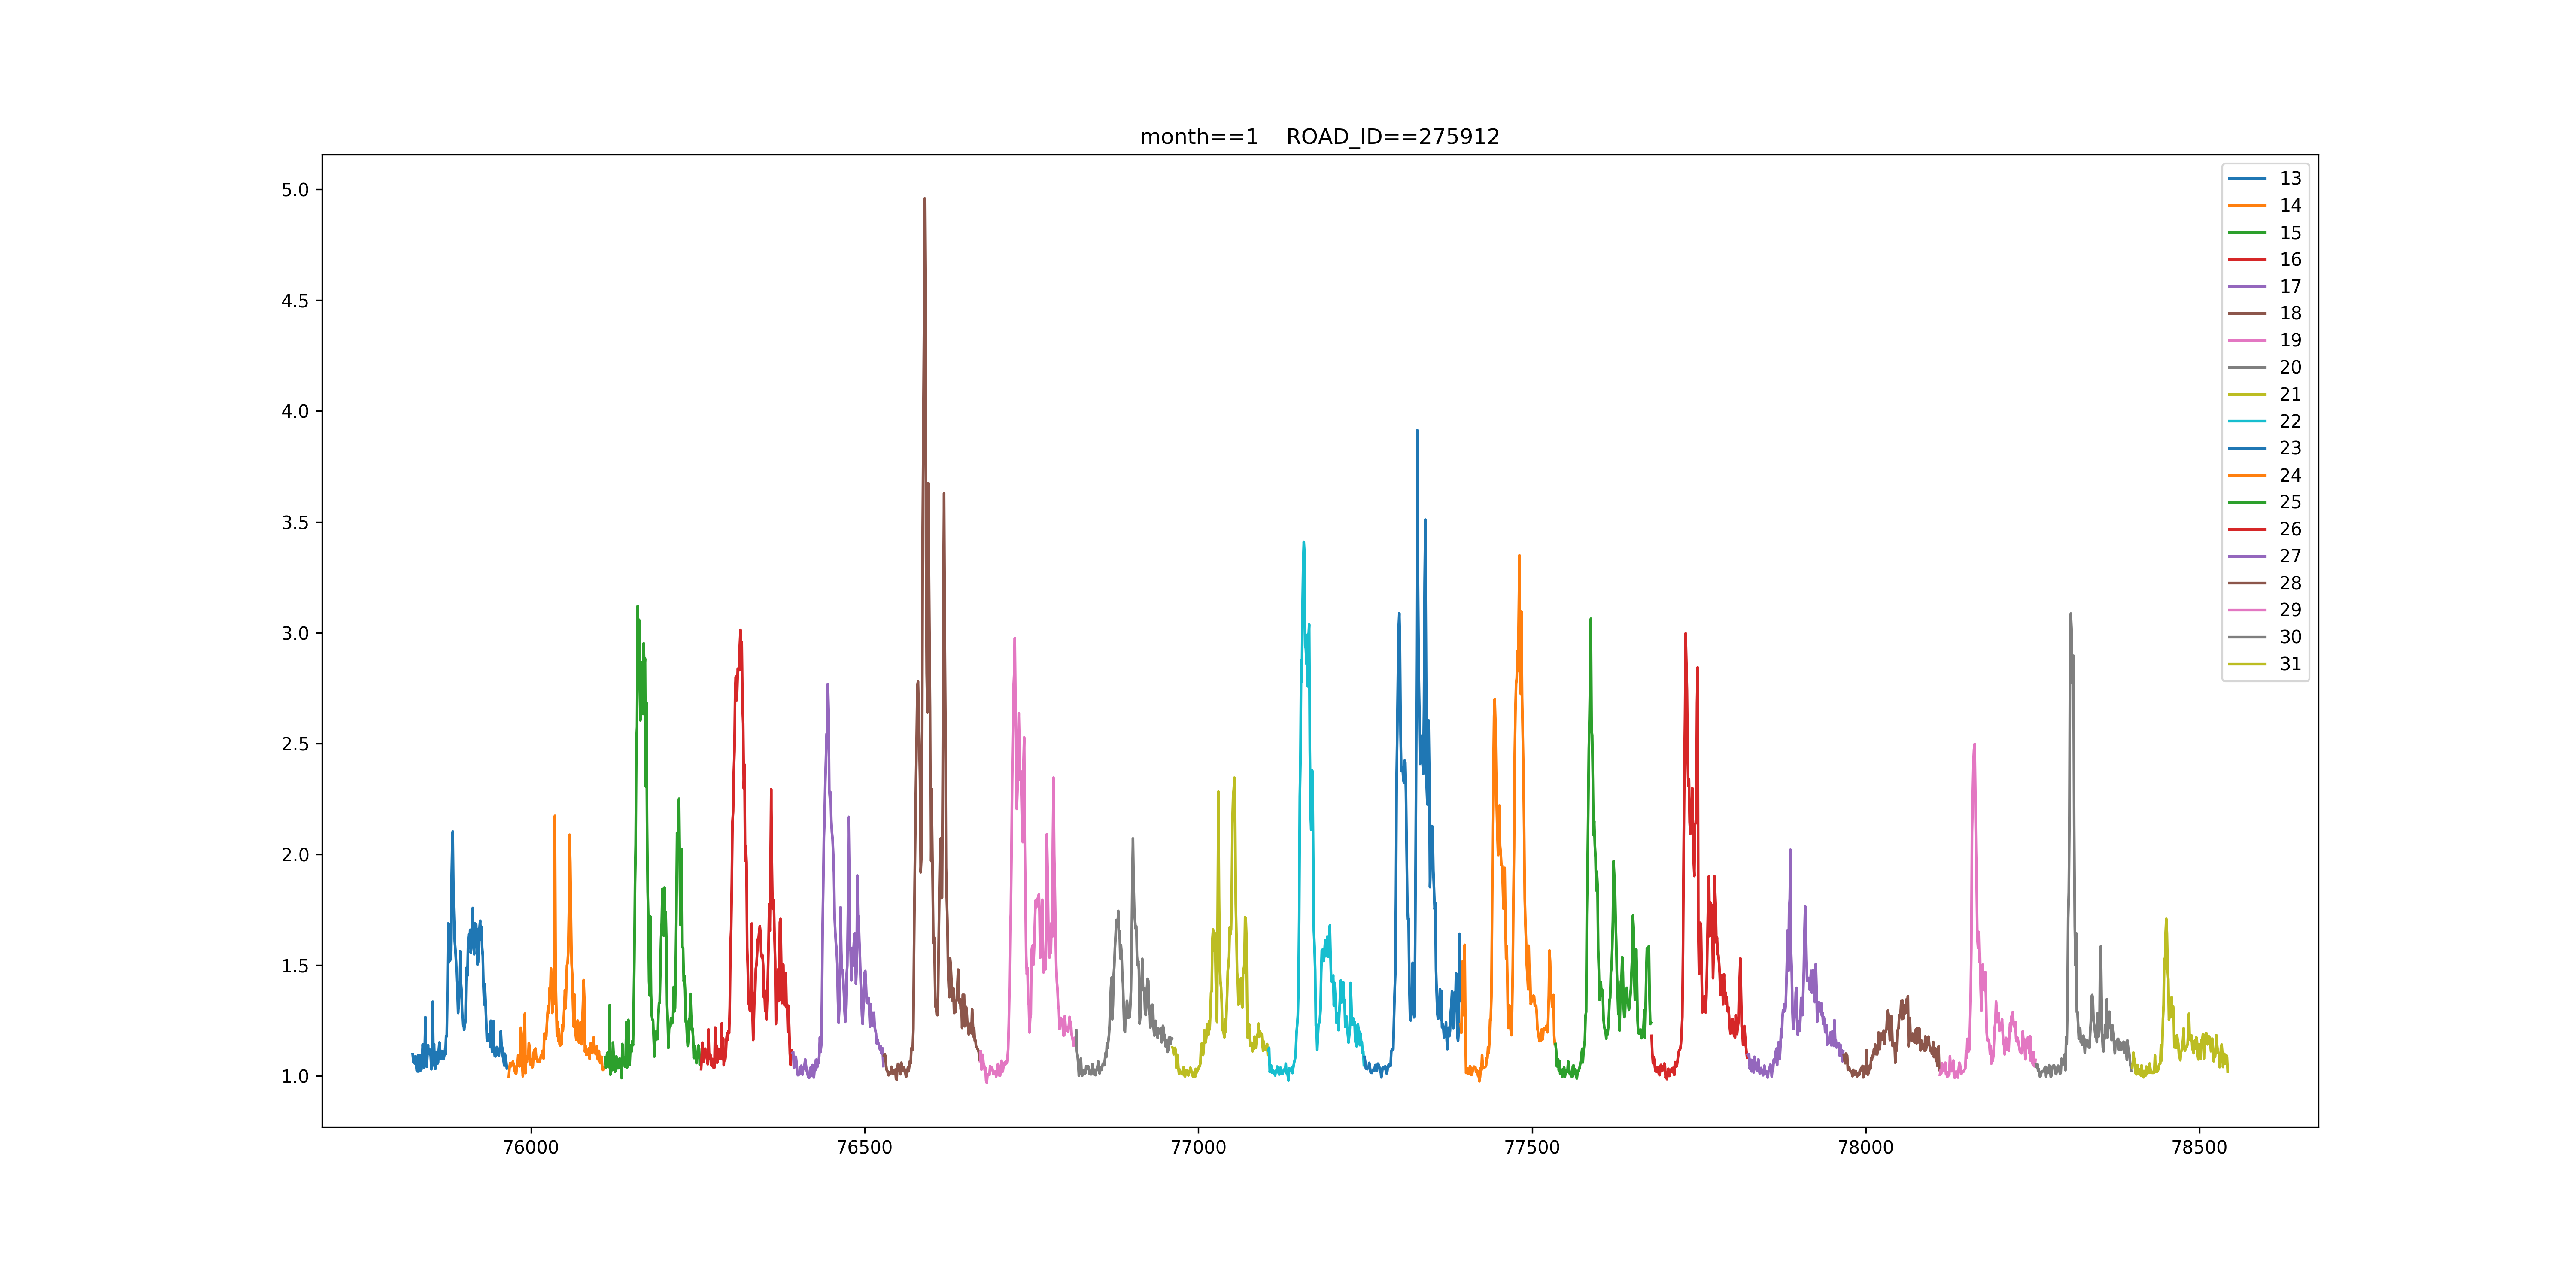Click the cyan line swatch for legend 22
2576x1288 pixels.
pyautogui.click(x=2247, y=421)
